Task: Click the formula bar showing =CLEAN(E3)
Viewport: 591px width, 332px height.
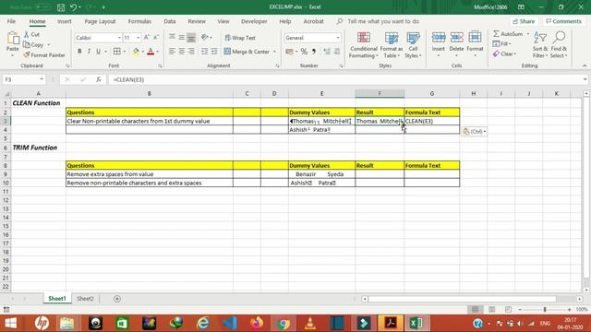Action: [344, 79]
